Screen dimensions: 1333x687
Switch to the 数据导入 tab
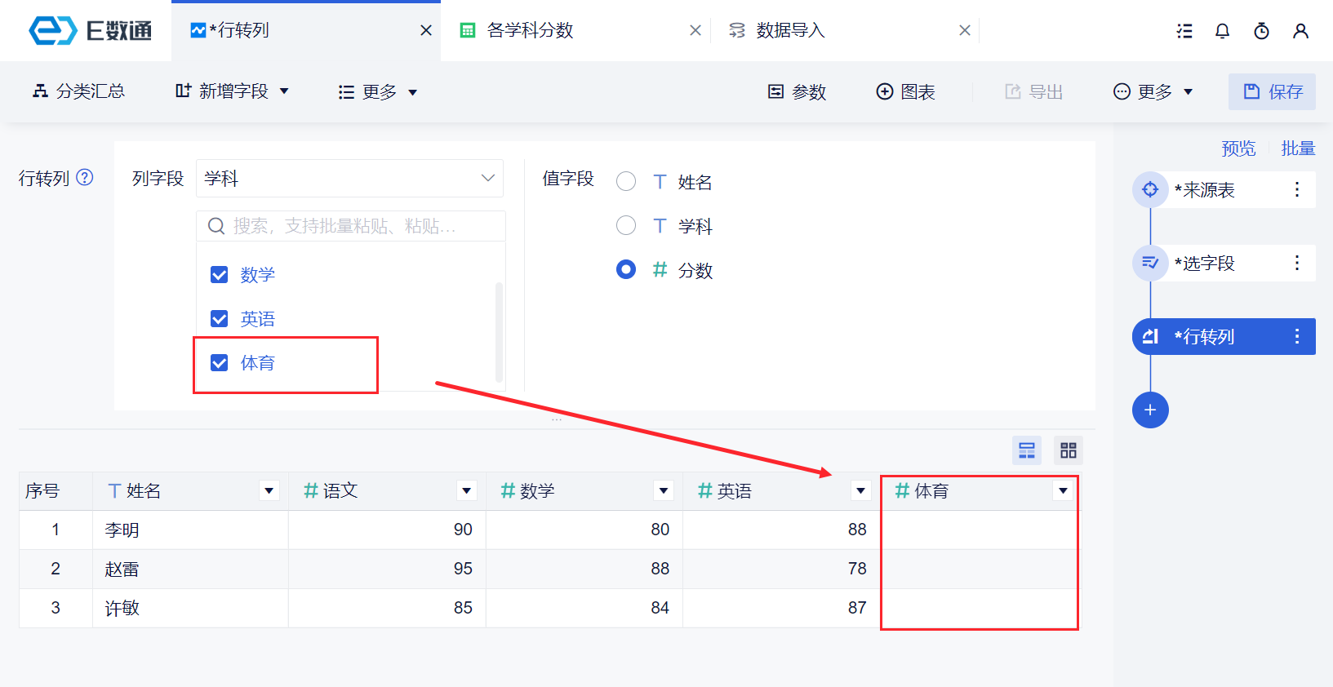tap(790, 31)
